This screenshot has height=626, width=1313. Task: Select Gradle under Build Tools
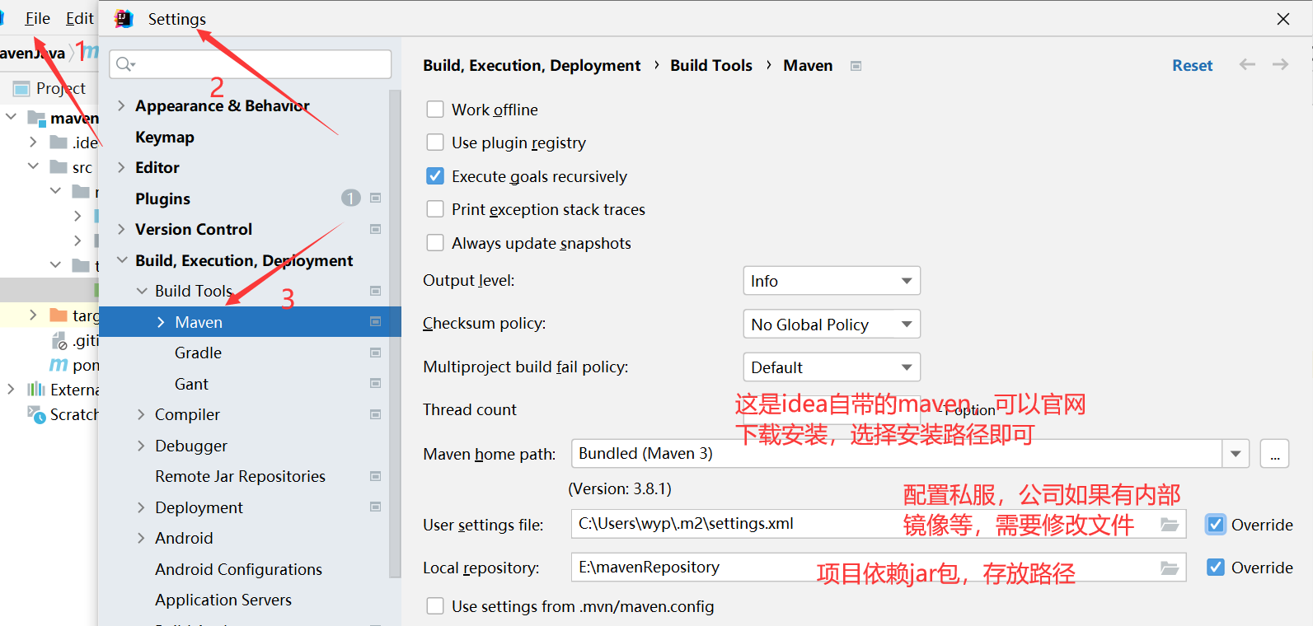198,353
